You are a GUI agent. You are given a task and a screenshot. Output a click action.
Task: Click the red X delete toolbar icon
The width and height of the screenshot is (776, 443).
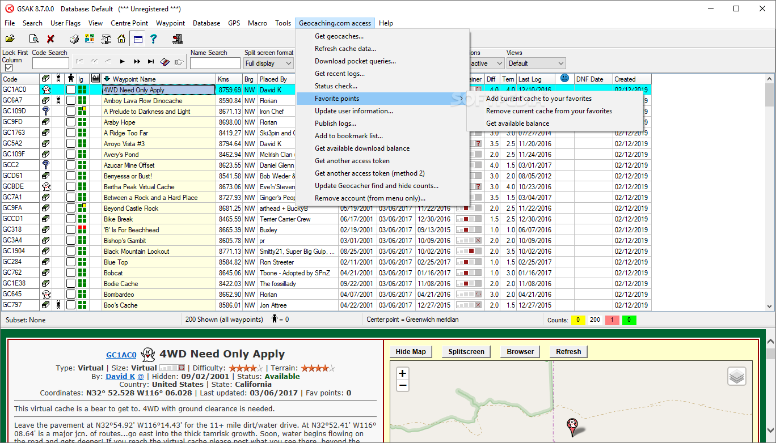(x=50, y=39)
